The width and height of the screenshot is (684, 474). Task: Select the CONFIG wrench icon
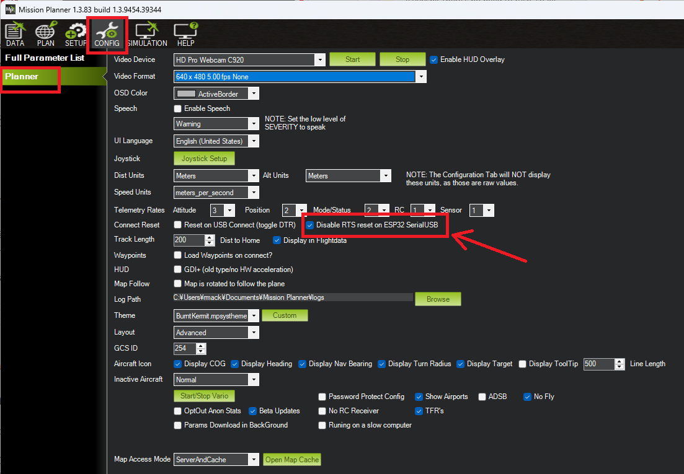pyautogui.click(x=107, y=35)
